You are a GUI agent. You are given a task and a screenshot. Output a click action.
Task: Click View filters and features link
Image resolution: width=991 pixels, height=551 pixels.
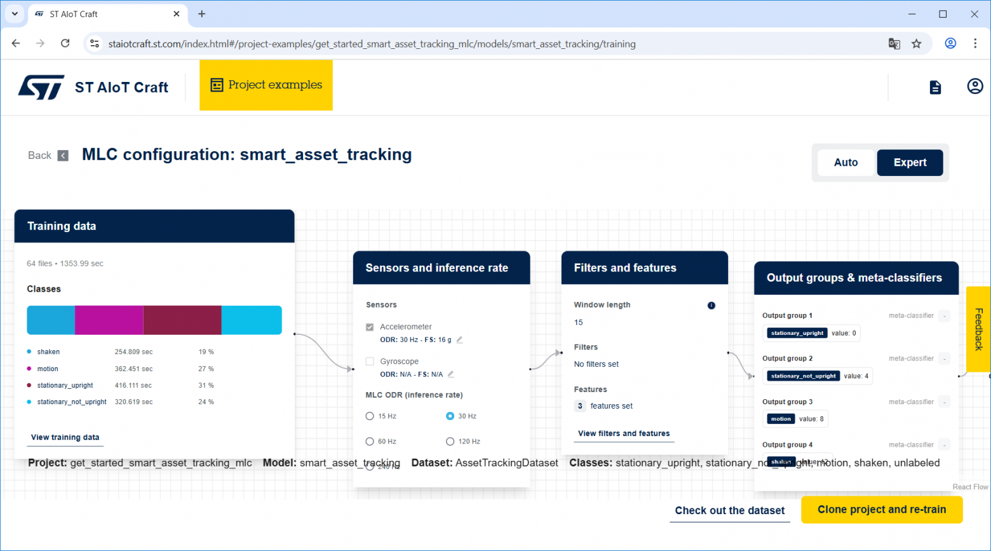coord(624,433)
